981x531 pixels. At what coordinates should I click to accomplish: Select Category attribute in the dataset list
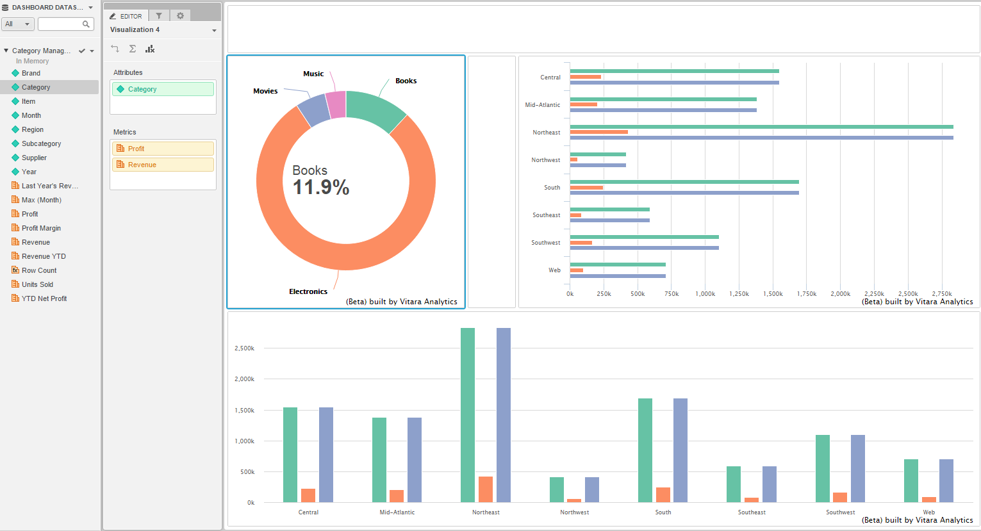click(x=36, y=87)
